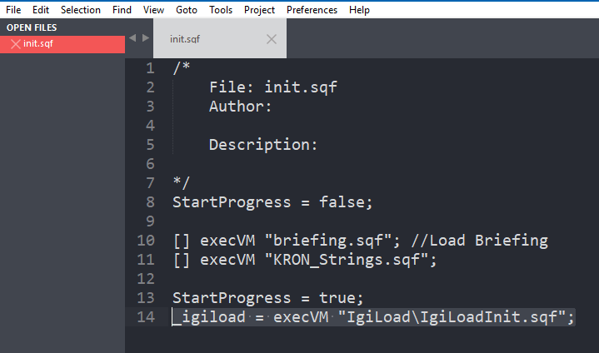This screenshot has height=353, width=599.
Task: Open the View menu
Action: [x=153, y=10]
